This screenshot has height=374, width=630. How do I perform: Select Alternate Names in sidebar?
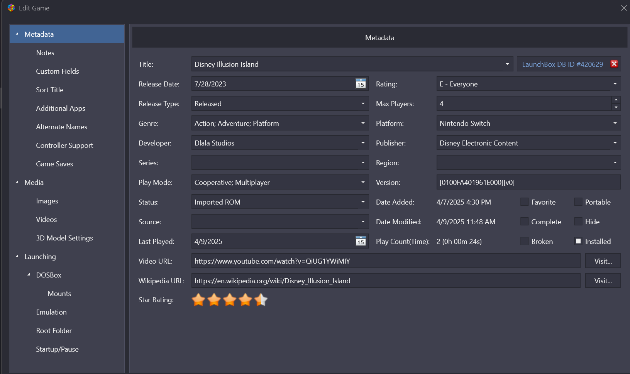click(62, 127)
